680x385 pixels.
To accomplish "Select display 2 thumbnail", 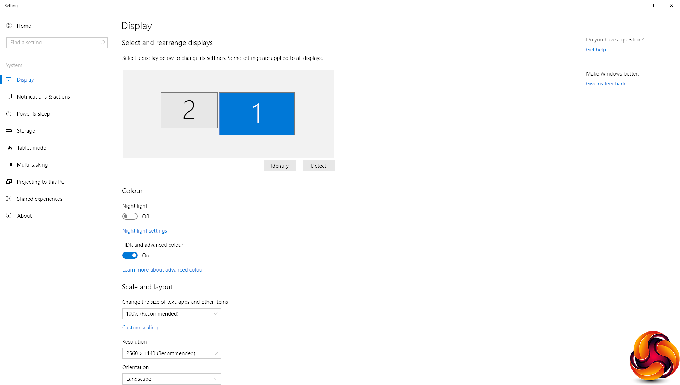I will 189,110.
